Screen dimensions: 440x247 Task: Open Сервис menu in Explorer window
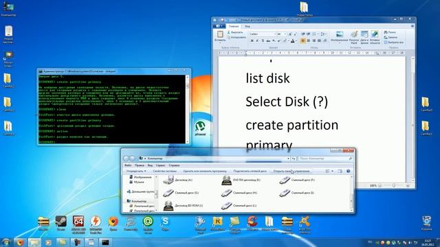pyautogui.click(x=160, y=165)
